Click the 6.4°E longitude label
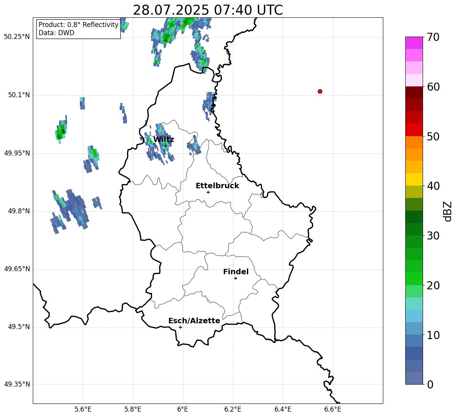 coord(283,409)
